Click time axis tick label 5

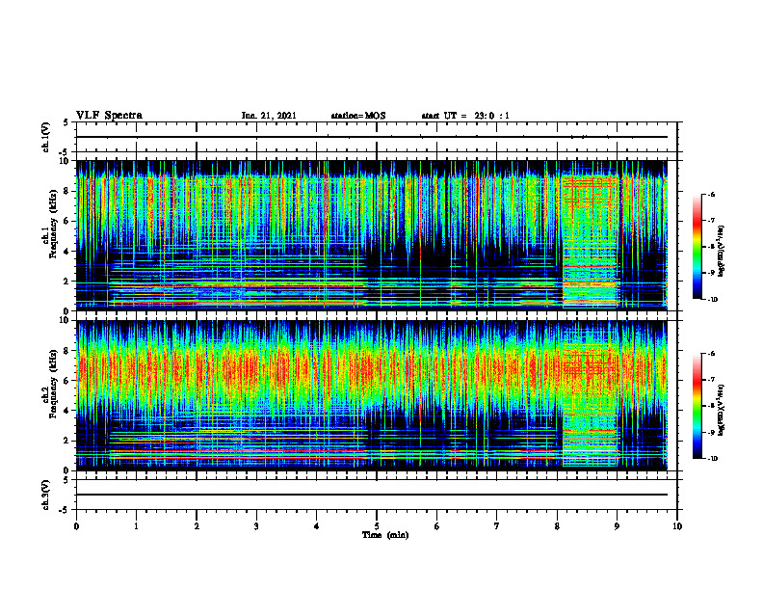(377, 526)
